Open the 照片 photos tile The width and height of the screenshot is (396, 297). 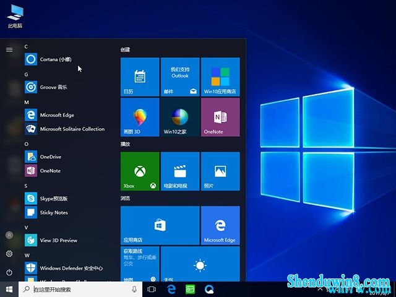(x=220, y=171)
